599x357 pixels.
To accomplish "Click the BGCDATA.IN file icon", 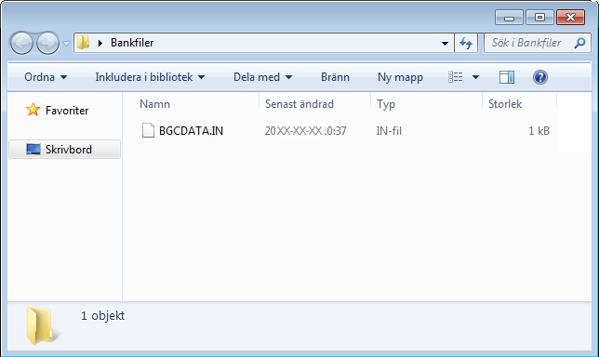I will pos(148,130).
